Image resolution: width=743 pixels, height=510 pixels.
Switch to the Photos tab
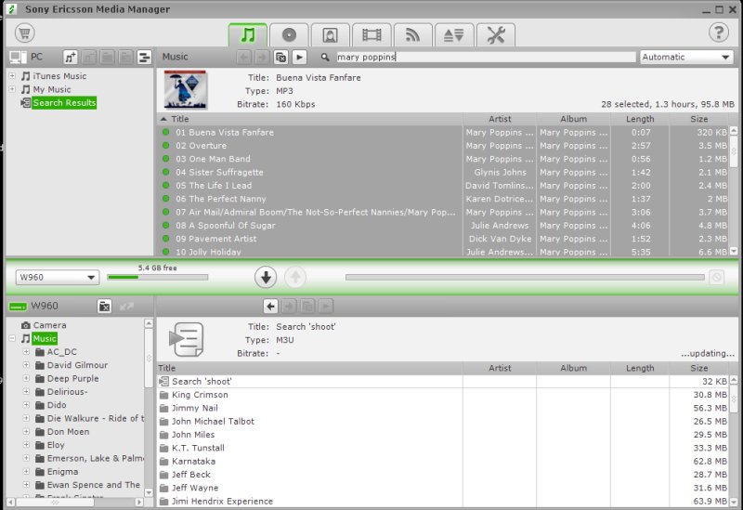pos(331,34)
